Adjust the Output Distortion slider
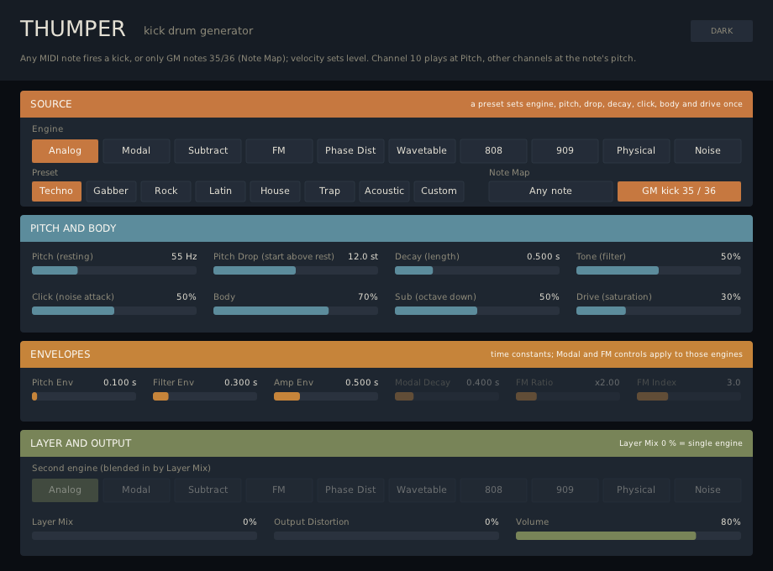The width and height of the screenshot is (773, 571). [x=386, y=536]
